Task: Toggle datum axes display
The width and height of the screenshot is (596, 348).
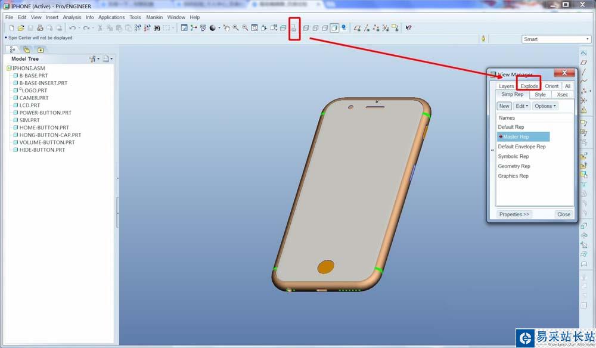Action: point(367,28)
